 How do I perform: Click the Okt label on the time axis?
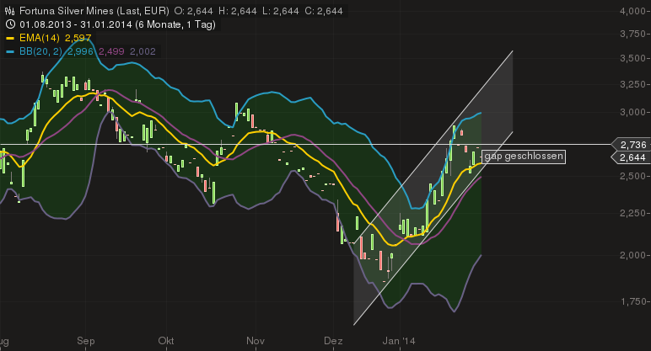tap(166, 343)
